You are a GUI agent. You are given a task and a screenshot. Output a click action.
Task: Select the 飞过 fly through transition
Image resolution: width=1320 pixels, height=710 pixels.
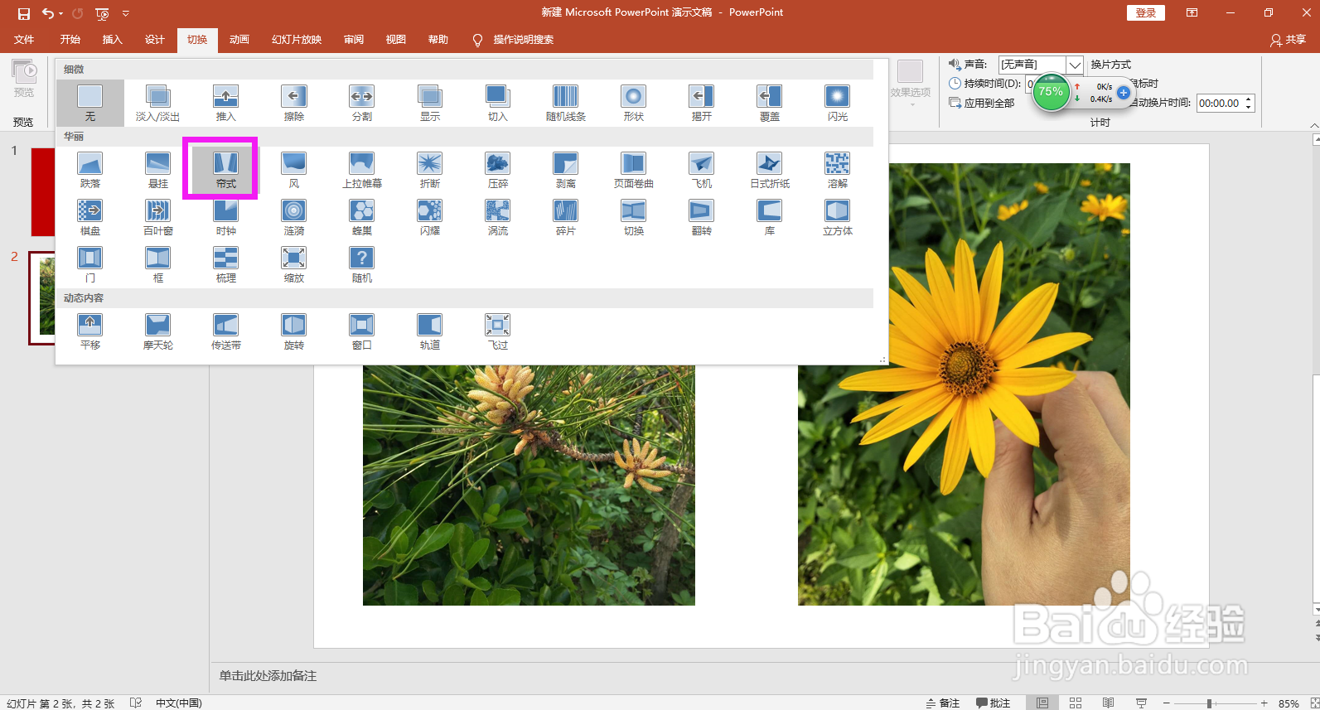click(497, 331)
